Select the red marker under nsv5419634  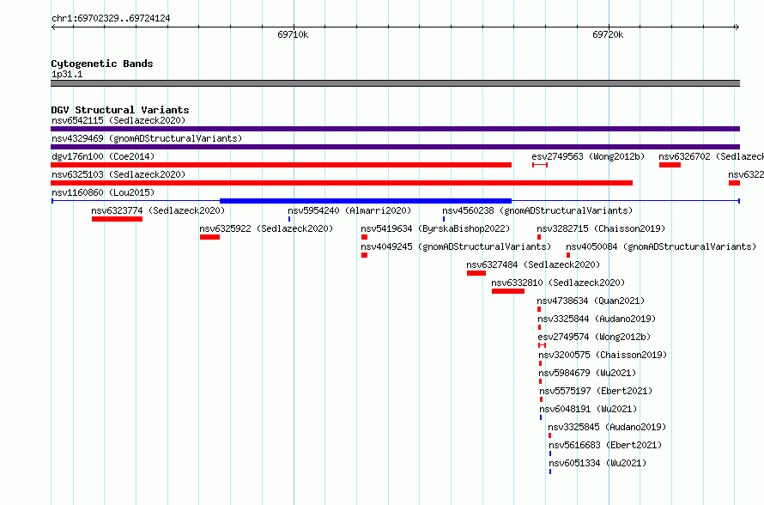[x=365, y=237]
